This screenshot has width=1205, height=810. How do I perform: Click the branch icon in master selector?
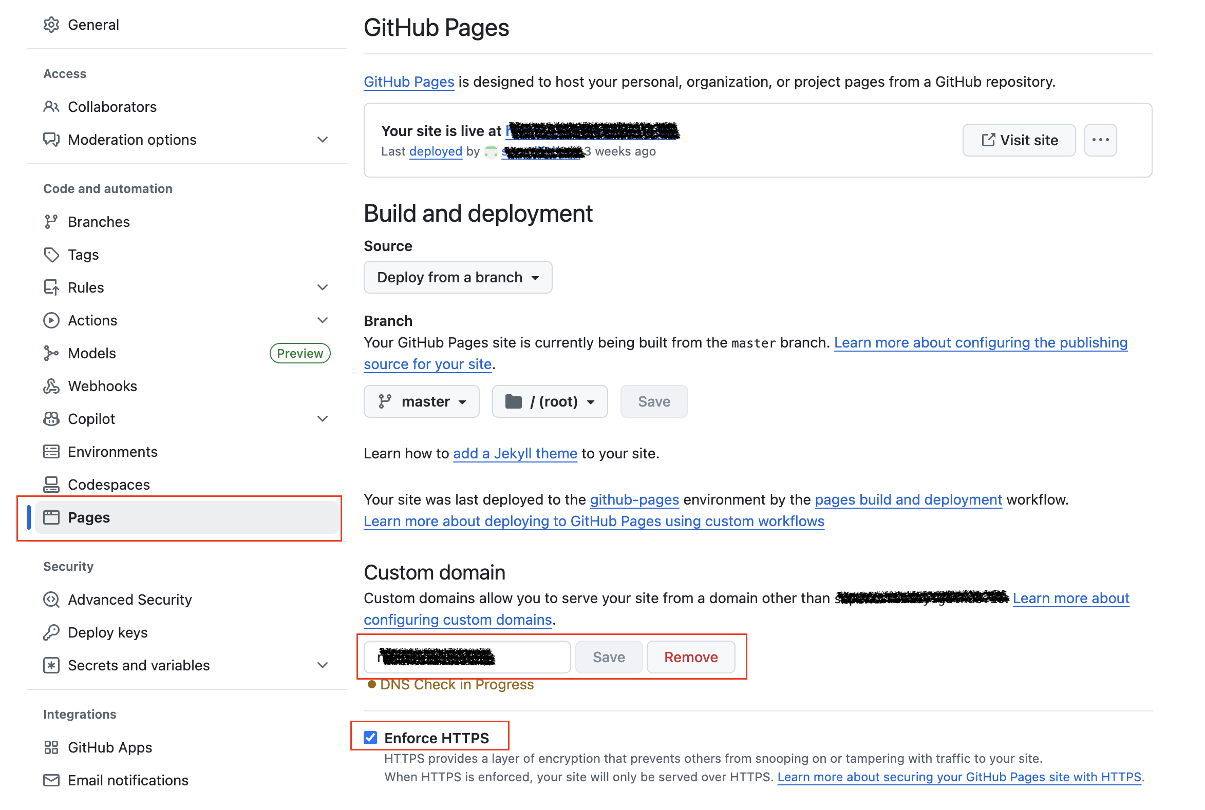385,401
